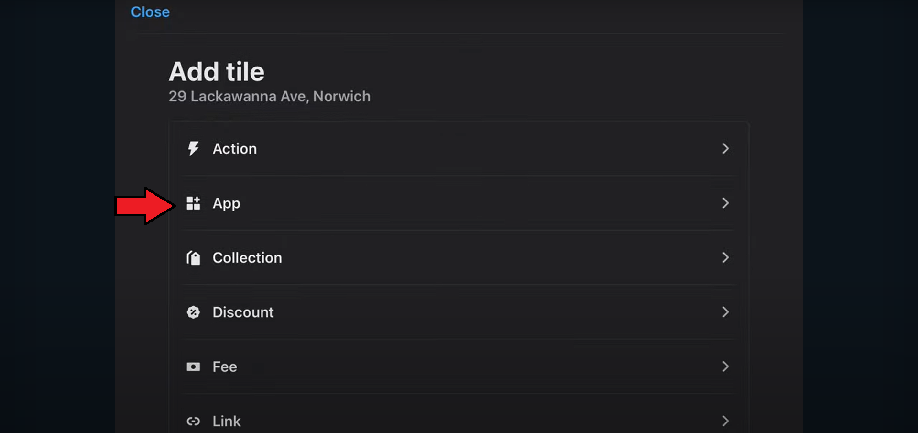Screen dimensions: 918x433
Task: Select the Action tile option
Action: (235, 149)
